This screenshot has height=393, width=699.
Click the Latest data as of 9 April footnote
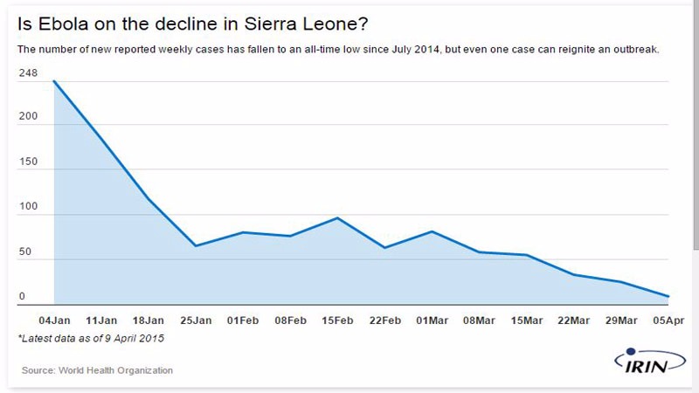tap(91, 339)
